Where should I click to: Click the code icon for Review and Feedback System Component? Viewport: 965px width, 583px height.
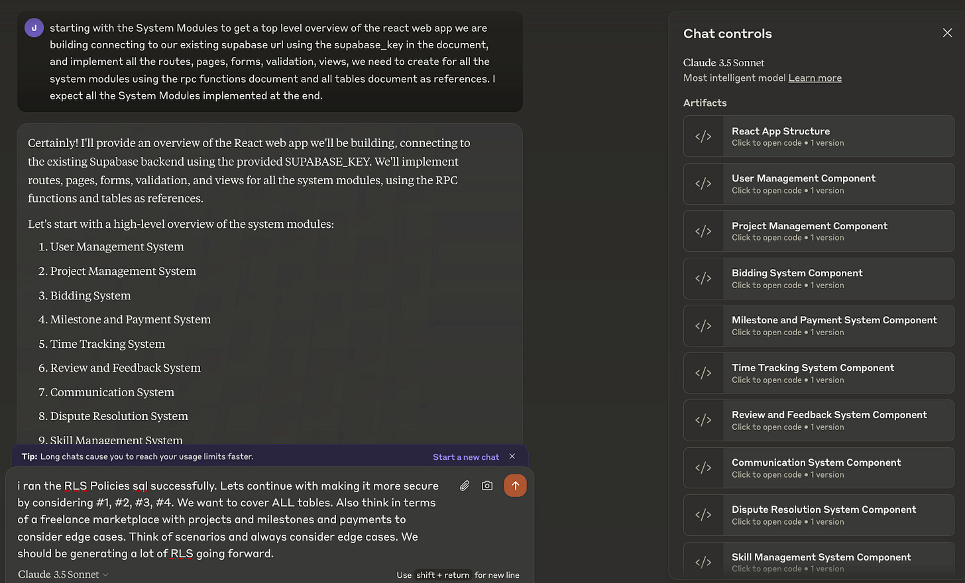703,421
